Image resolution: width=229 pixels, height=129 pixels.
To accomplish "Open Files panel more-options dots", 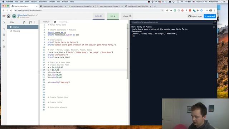I will click(35, 22).
